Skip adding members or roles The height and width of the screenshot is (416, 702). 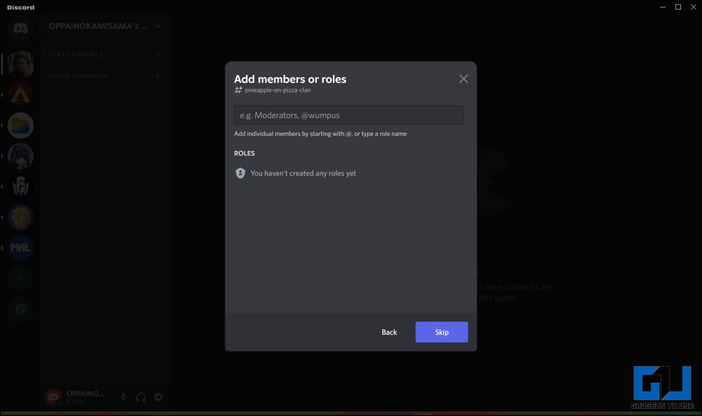pyautogui.click(x=442, y=332)
